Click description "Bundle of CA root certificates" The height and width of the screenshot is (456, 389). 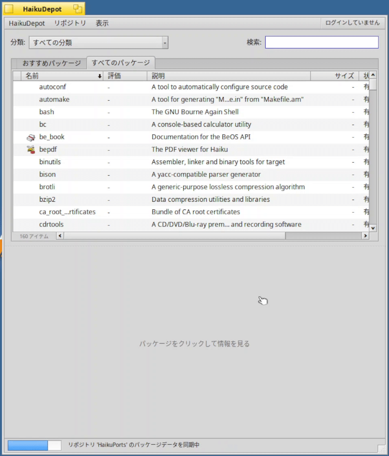point(196,212)
